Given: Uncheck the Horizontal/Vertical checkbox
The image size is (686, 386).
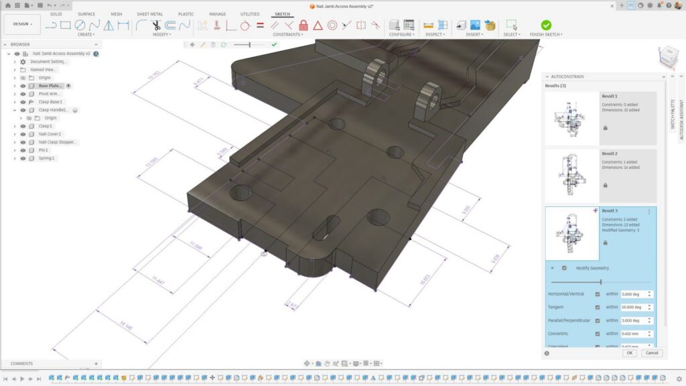Looking at the screenshot, I should [x=597, y=294].
